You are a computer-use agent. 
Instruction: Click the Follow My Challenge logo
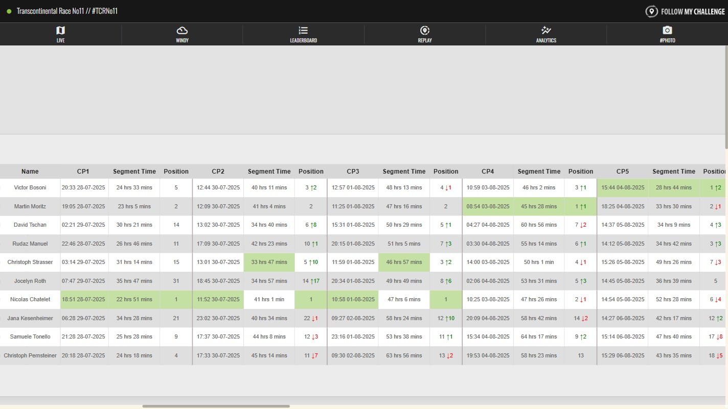685,11
